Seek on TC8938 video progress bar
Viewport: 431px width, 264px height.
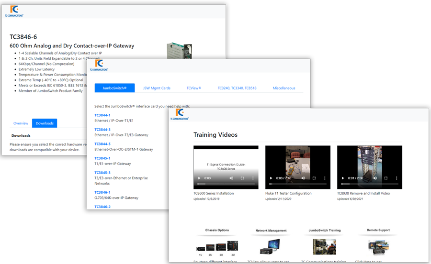click(369, 184)
